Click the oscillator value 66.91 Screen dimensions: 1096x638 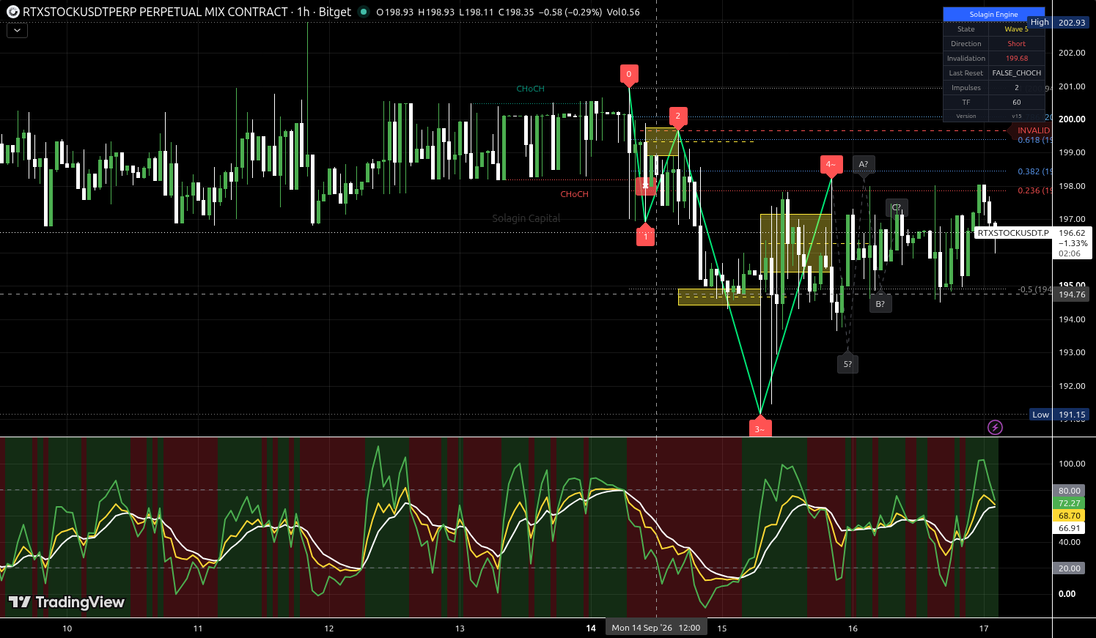[1070, 528]
